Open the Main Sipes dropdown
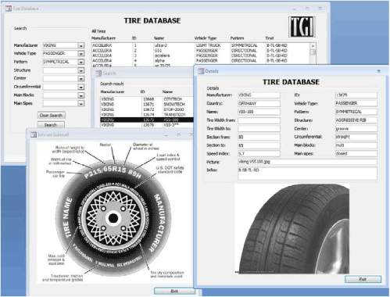The image size is (390, 297). 81,104
